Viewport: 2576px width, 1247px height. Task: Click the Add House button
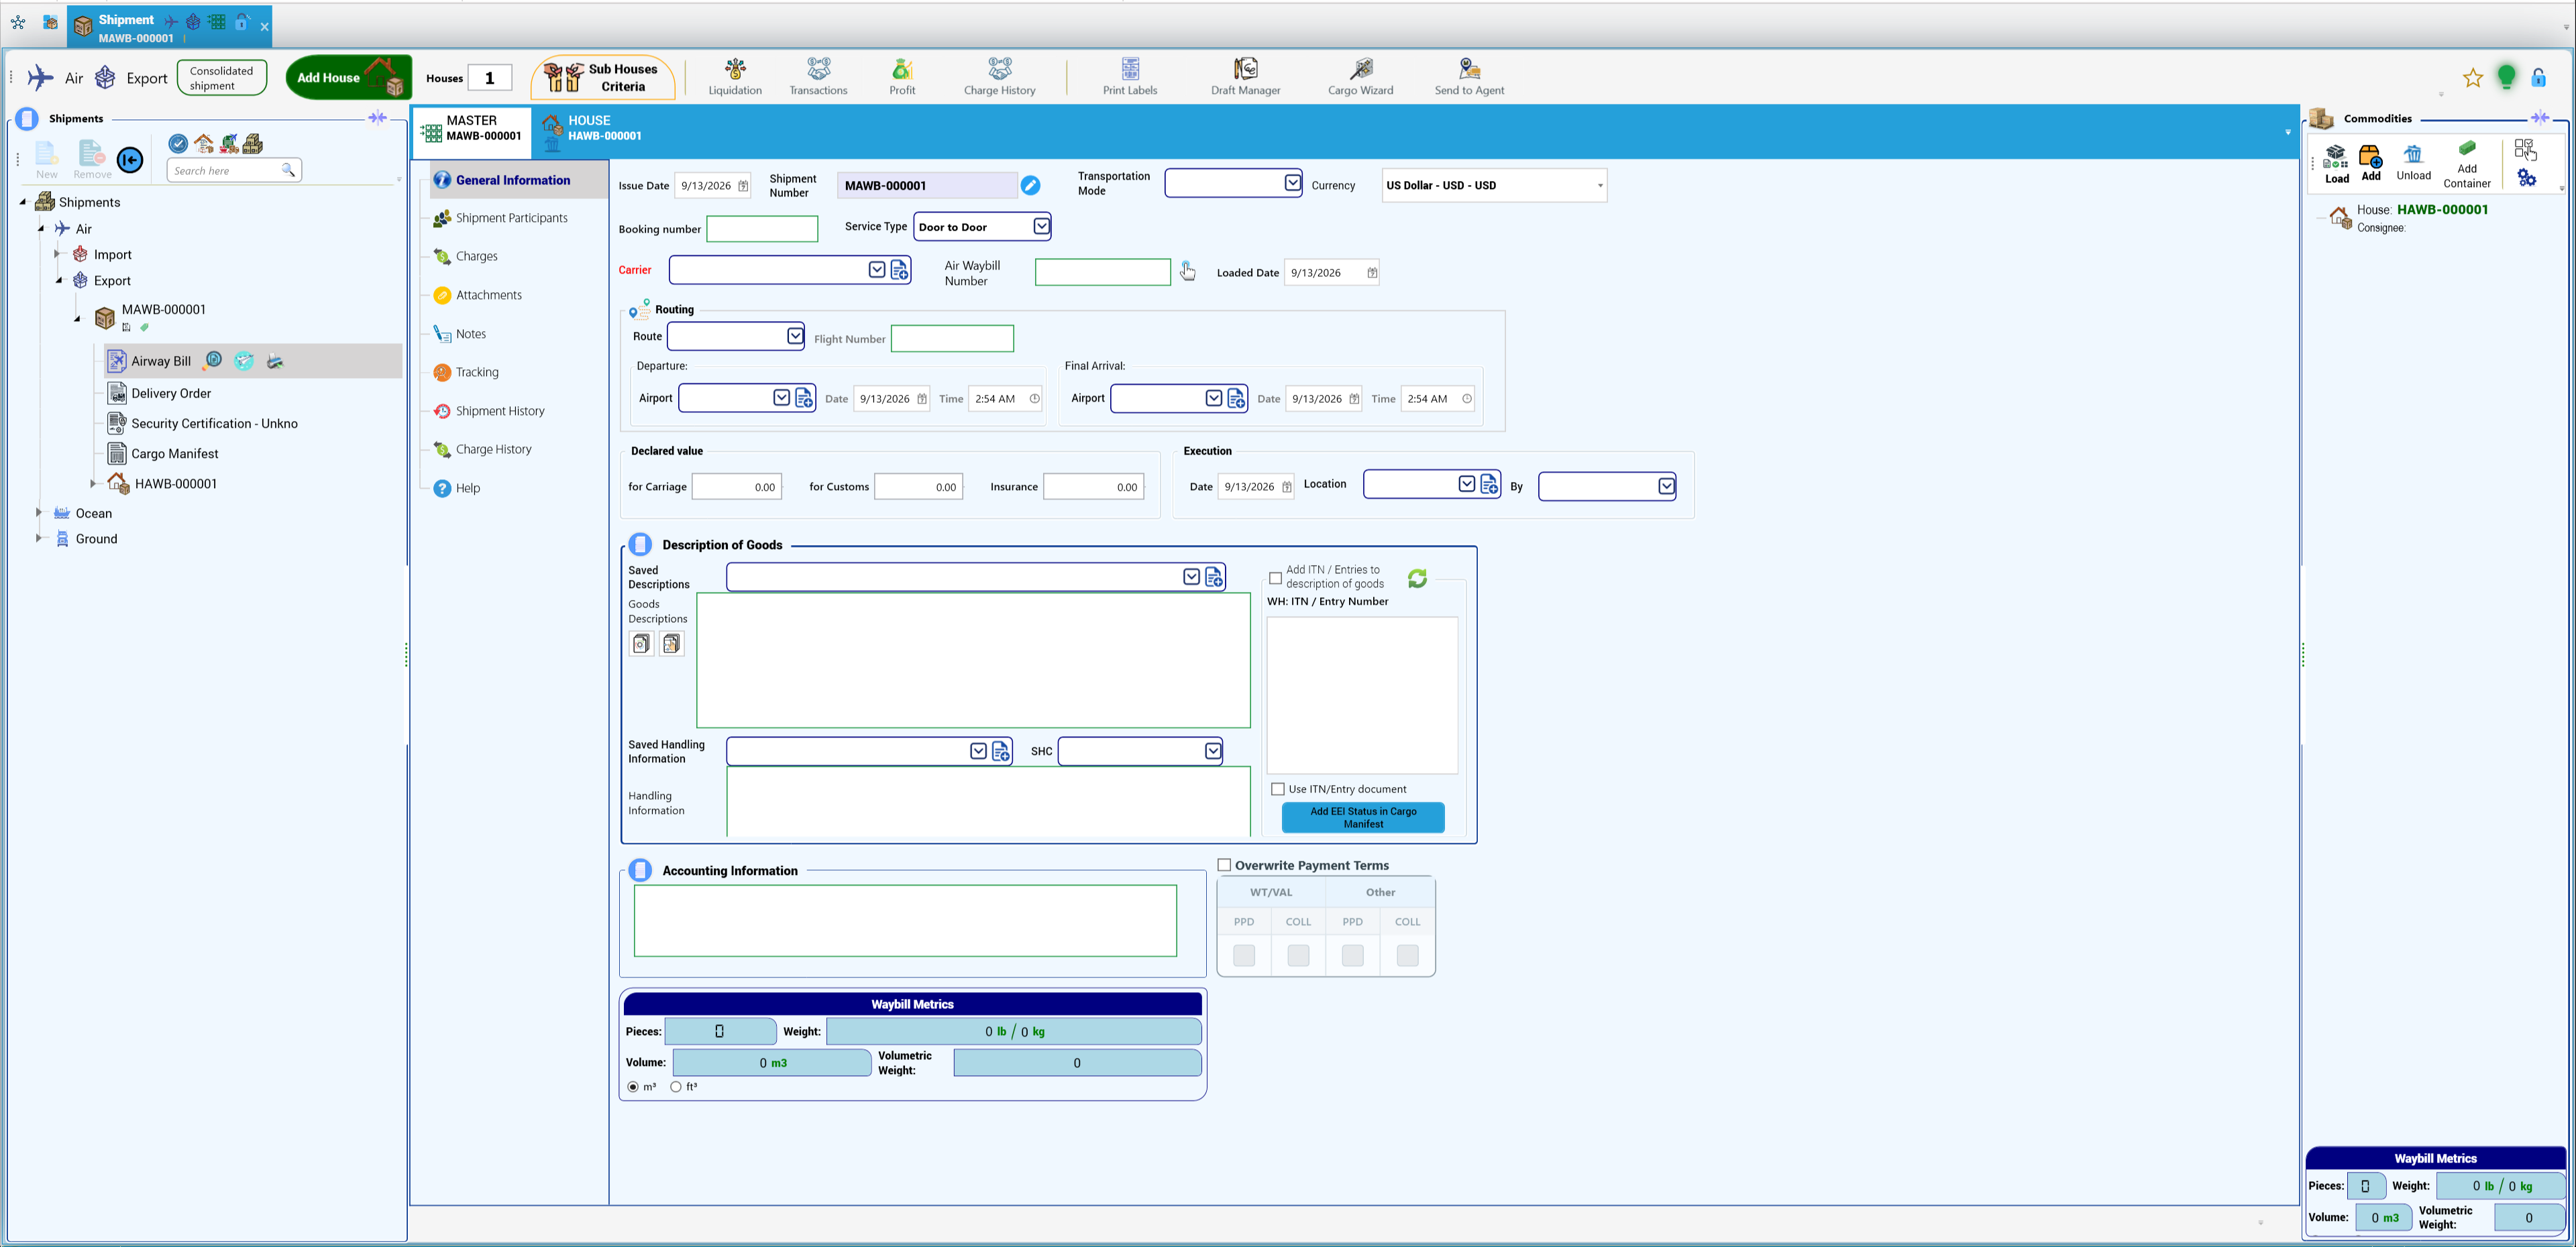pyautogui.click(x=348, y=77)
